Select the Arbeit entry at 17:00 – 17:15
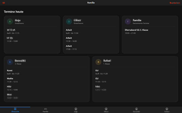 [x=71, y=48]
